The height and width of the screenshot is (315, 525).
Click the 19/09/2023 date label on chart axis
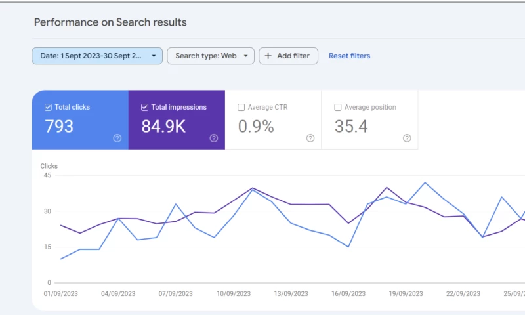click(x=405, y=294)
